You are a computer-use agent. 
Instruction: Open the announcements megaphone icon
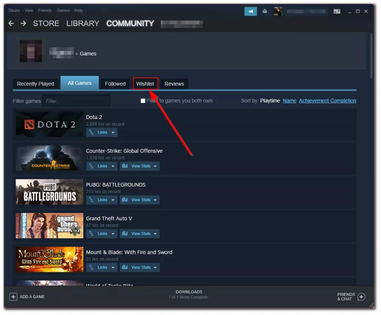click(x=250, y=11)
